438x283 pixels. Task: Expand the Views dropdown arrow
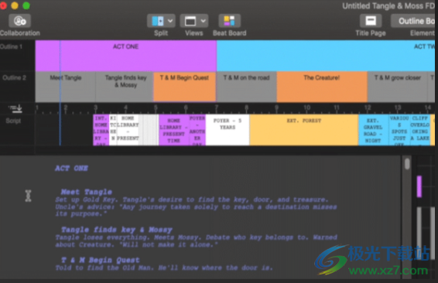point(203,21)
